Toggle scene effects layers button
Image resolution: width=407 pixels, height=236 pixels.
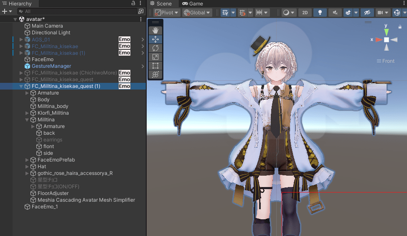pos(348,13)
